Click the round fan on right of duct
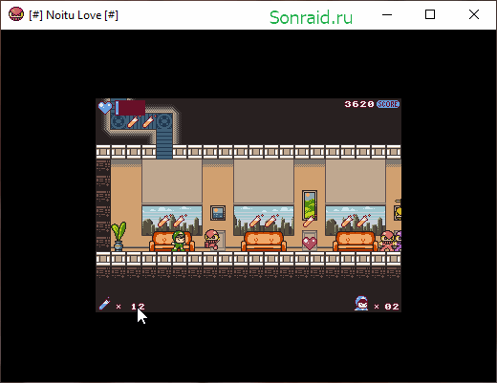497x383 pixels. [164, 121]
